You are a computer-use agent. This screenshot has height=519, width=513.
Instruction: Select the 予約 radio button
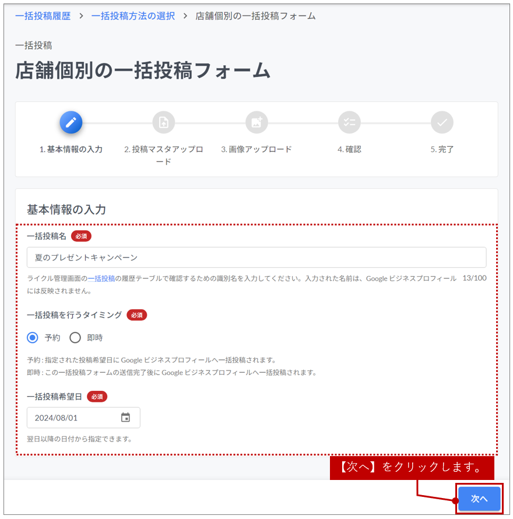[x=33, y=338]
